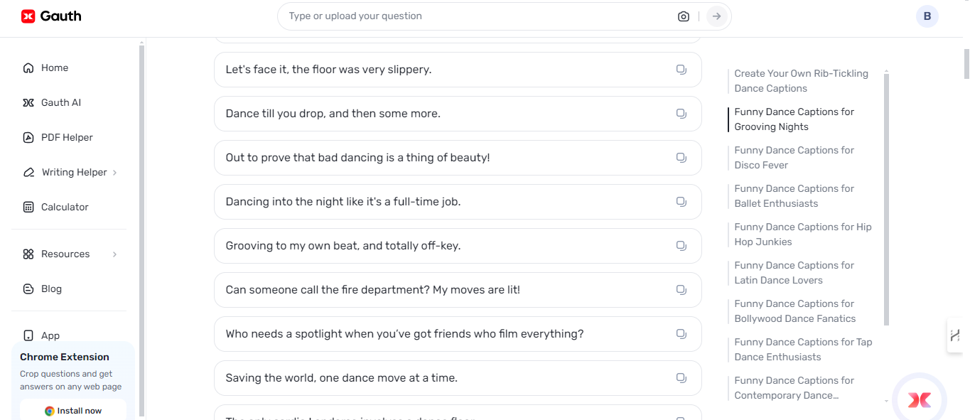Select 'Funny Dance Captions for Disco Fever'
Viewport: 970px width, 420px height.
click(x=794, y=157)
